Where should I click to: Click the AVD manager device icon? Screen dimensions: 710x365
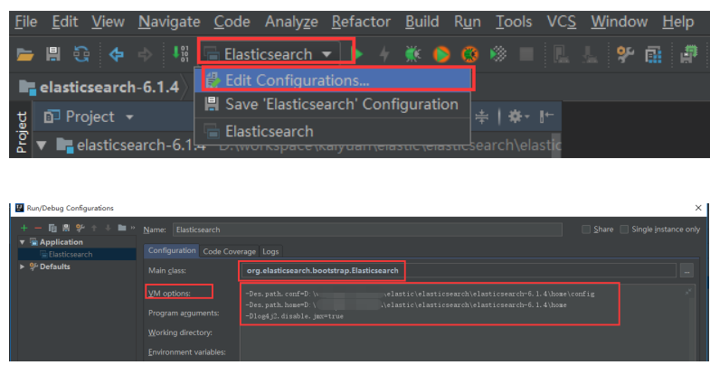tap(561, 55)
